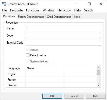The image size is (107, 100).
Task: Open the Favourite menu
Action: click(x=16, y=10)
